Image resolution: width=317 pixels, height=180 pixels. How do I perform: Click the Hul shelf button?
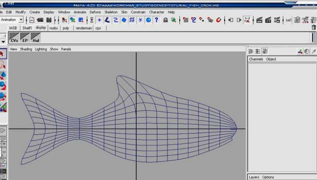click(x=36, y=37)
